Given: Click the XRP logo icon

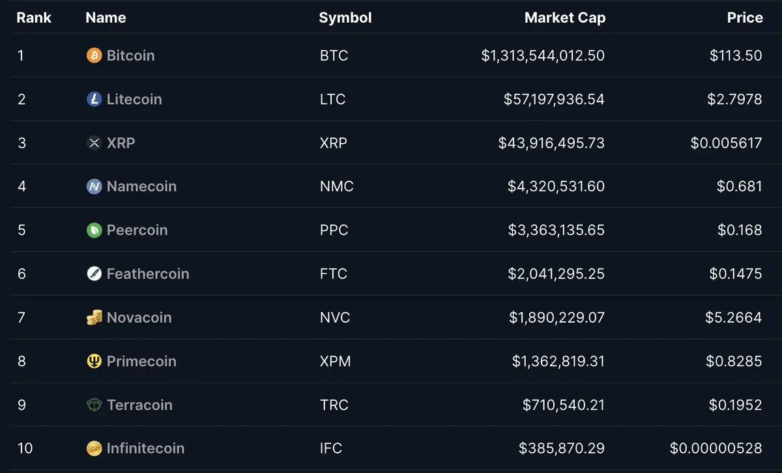Looking at the screenshot, I should click(x=94, y=142).
